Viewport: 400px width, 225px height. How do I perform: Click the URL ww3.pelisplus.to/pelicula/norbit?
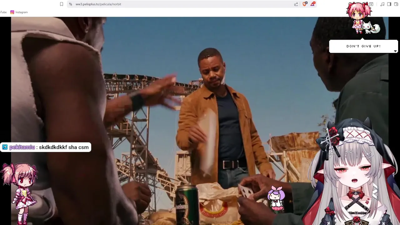pyautogui.click(x=98, y=4)
